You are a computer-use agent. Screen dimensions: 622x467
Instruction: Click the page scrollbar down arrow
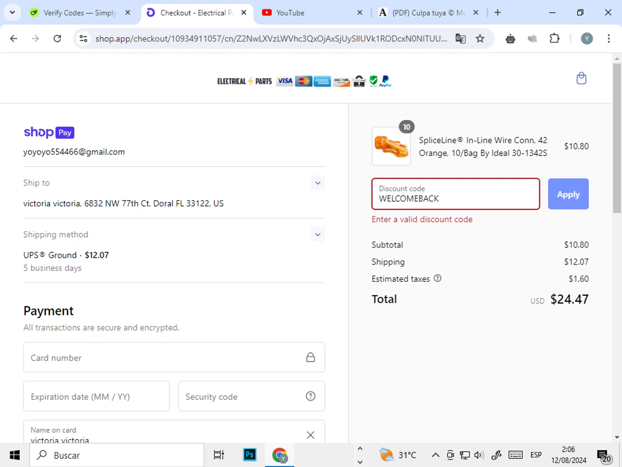coord(617,437)
